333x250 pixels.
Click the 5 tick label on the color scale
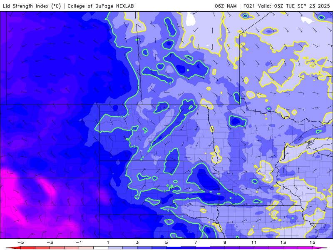coord(166,242)
